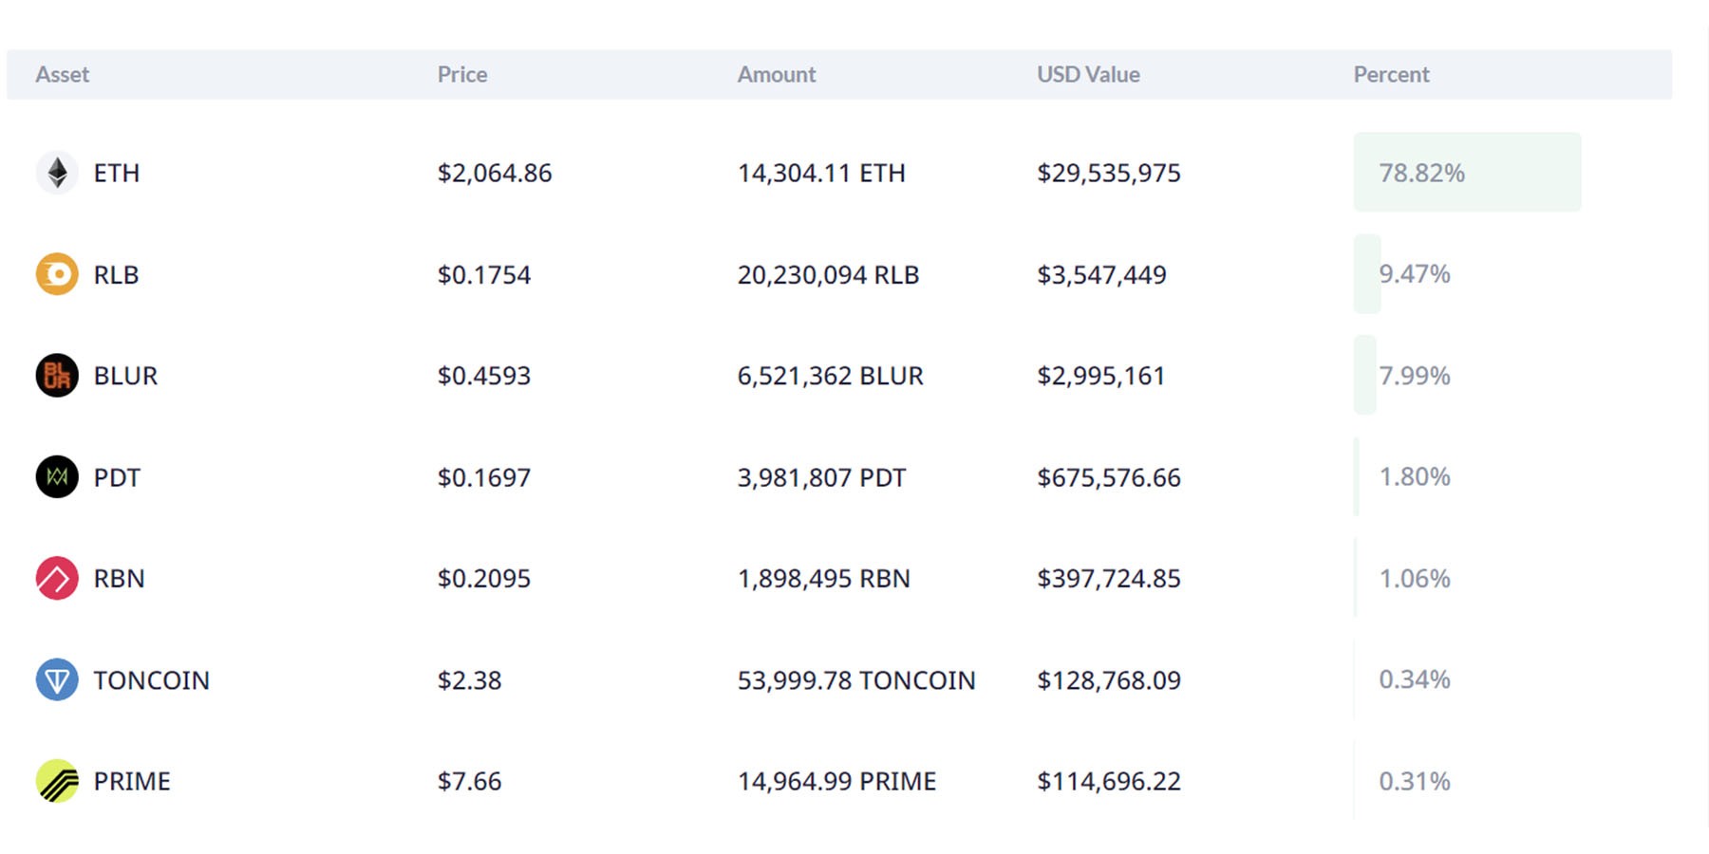Open the TONCOIN asset name link
1709x854 pixels.
[x=151, y=680]
